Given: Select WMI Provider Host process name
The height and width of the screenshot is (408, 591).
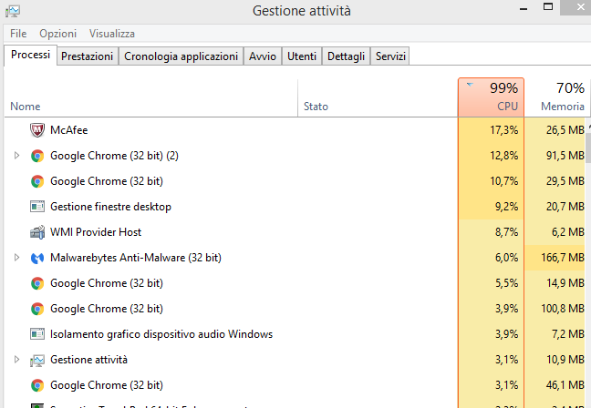Looking at the screenshot, I should [96, 232].
